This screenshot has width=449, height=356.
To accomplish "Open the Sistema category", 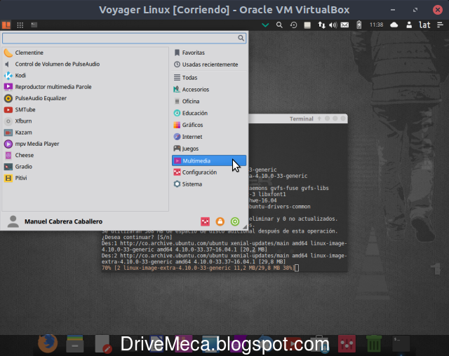I will pyautogui.click(x=209, y=184).
